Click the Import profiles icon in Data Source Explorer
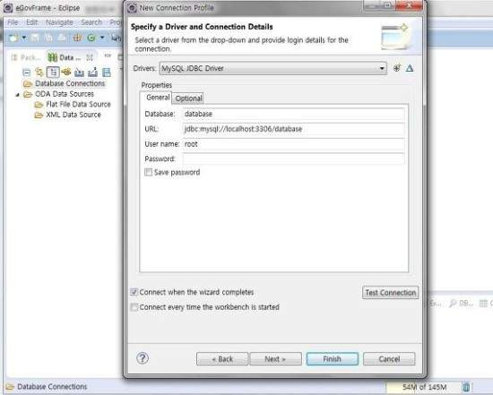The height and width of the screenshot is (395, 493). coord(79,73)
